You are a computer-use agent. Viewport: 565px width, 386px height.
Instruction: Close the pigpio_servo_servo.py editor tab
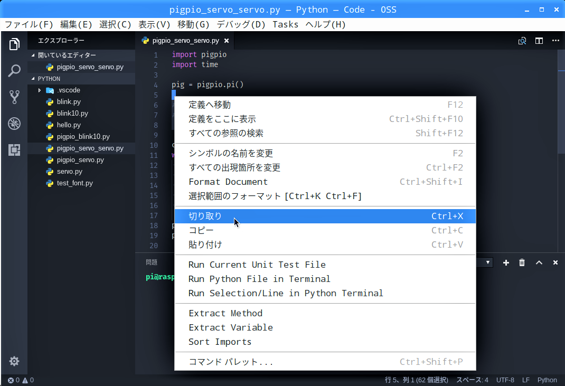pyautogui.click(x=227, y=41)
